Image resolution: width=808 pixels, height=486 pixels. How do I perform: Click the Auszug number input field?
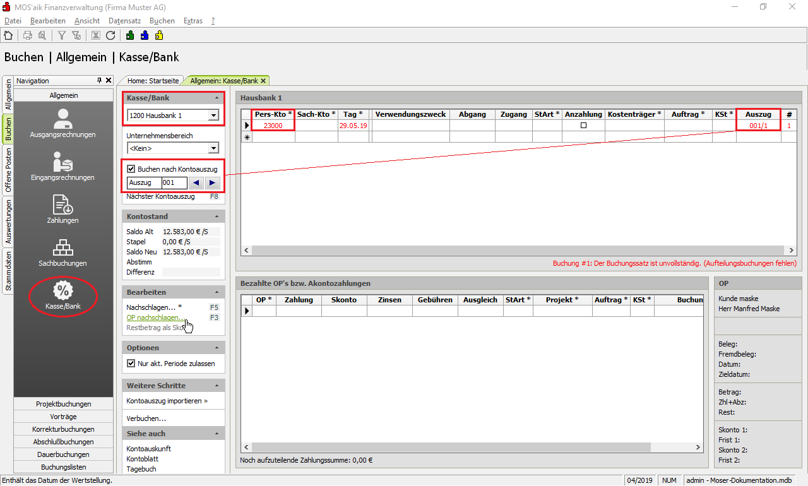174,183
